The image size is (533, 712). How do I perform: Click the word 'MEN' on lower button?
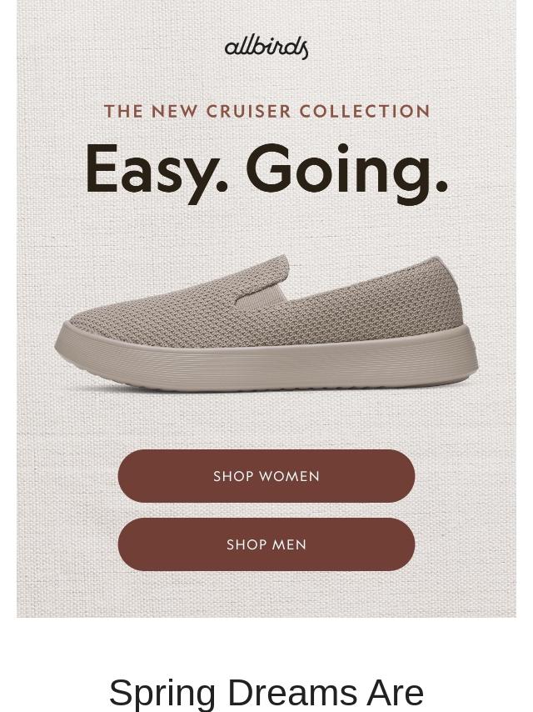(287, 544)
